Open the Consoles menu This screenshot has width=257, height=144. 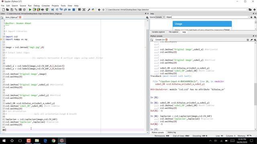coord(45,6)
